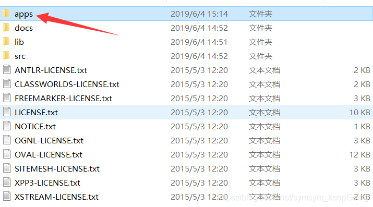
Task: Click the src folder icon
Action: (6, 55)
